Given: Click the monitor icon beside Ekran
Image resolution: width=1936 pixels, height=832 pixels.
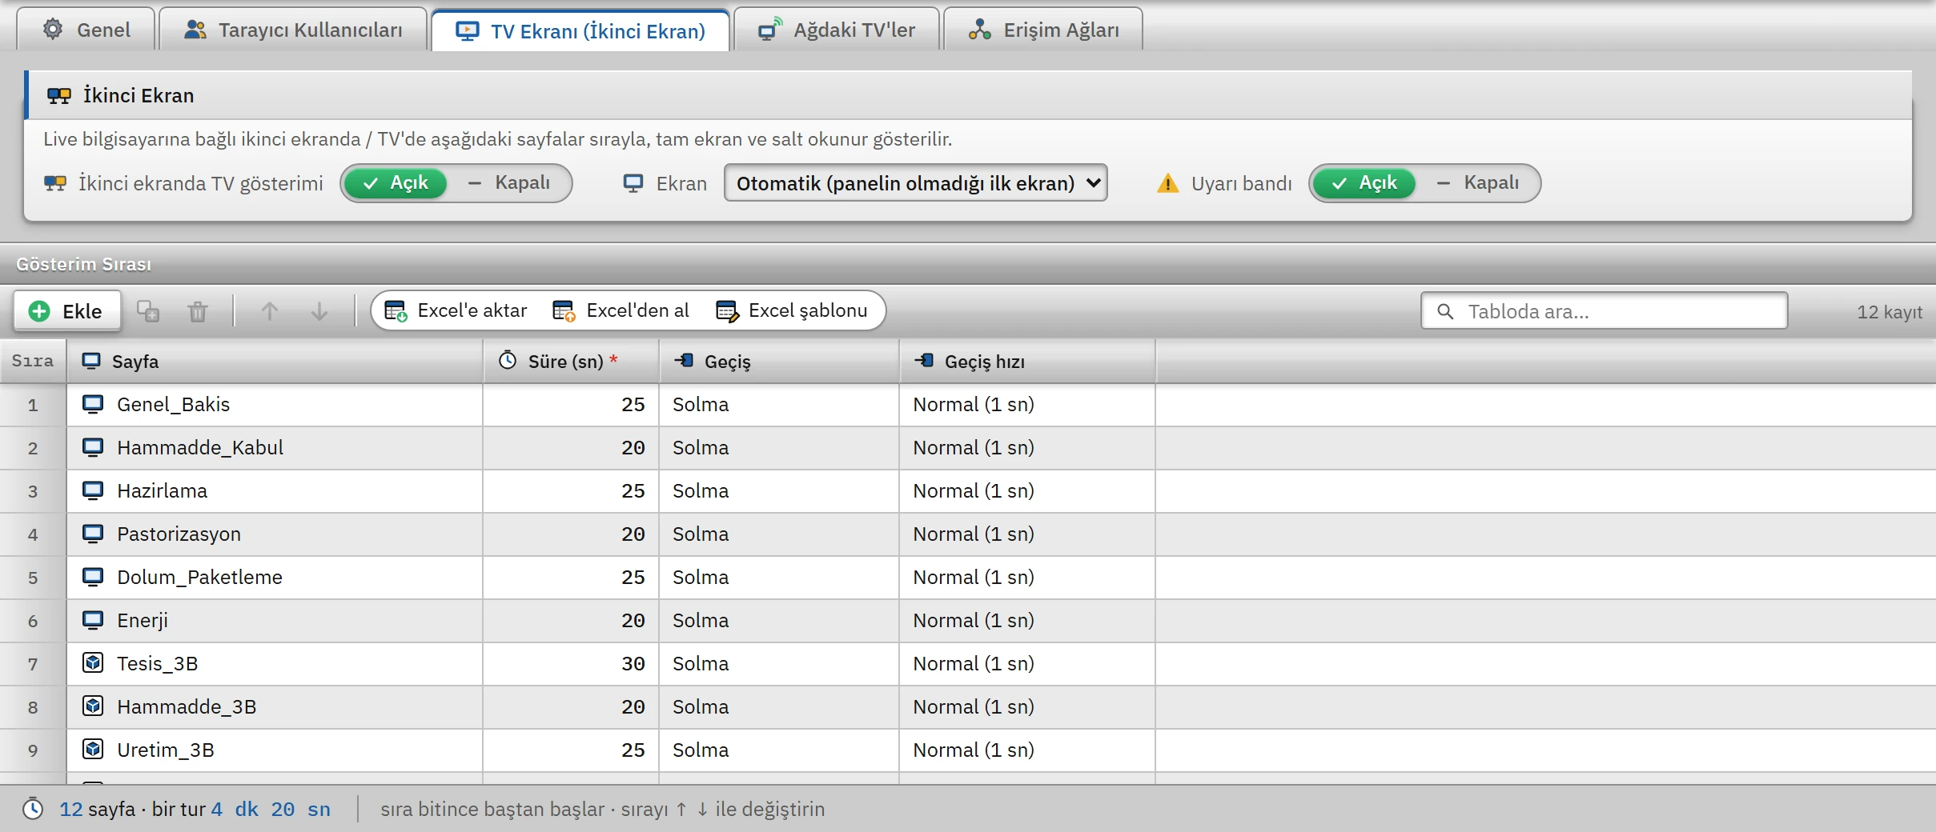Looking at the screenshot, I should point(633,183).
